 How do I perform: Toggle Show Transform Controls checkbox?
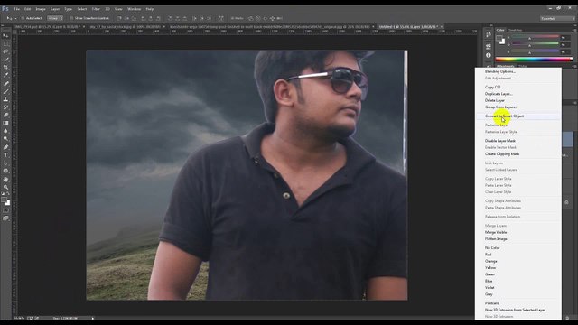tap(71, 18)
